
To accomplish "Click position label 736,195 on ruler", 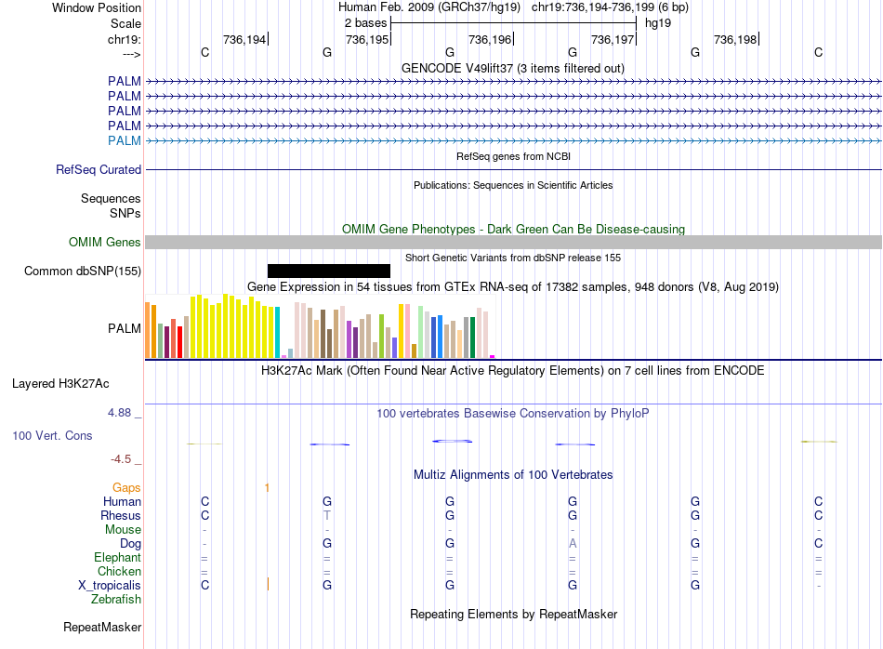I will pyautogui.click(x=367, y=39).
